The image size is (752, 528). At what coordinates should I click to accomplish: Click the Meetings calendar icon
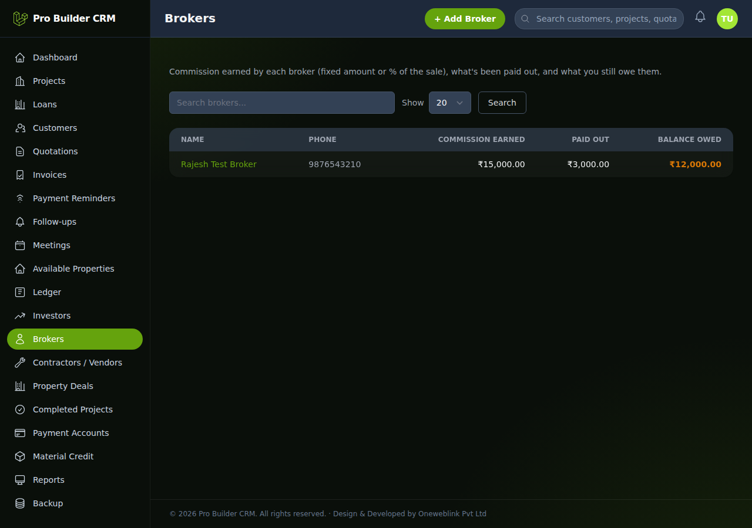tap(20, 245)
